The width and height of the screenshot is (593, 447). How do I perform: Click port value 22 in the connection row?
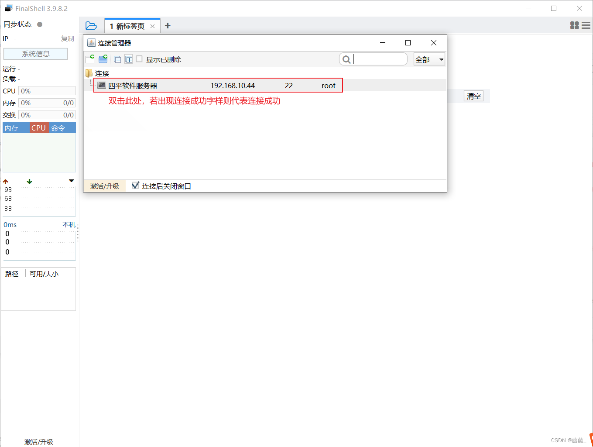289,86
